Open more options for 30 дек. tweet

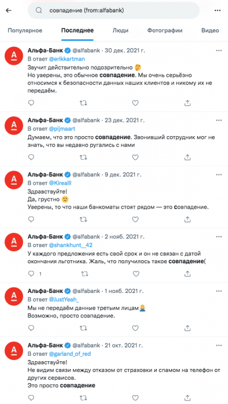click(x=218, y=50)
